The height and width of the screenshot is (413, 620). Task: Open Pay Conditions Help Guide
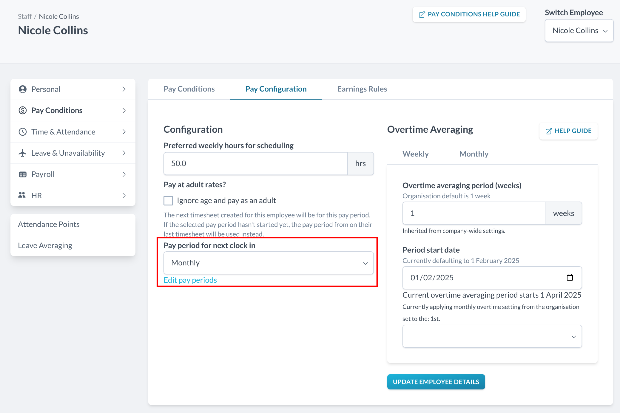(469, 14)
